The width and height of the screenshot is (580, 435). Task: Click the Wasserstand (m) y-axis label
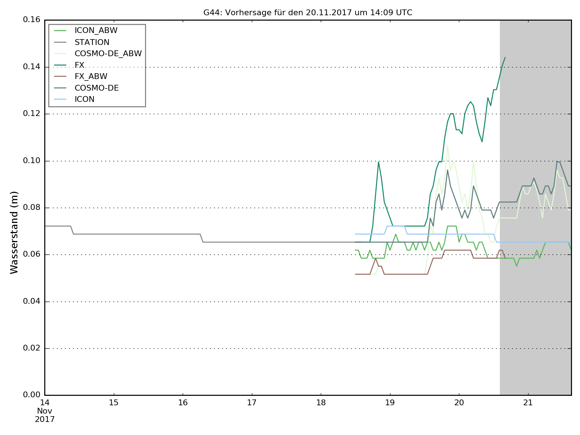14,232
